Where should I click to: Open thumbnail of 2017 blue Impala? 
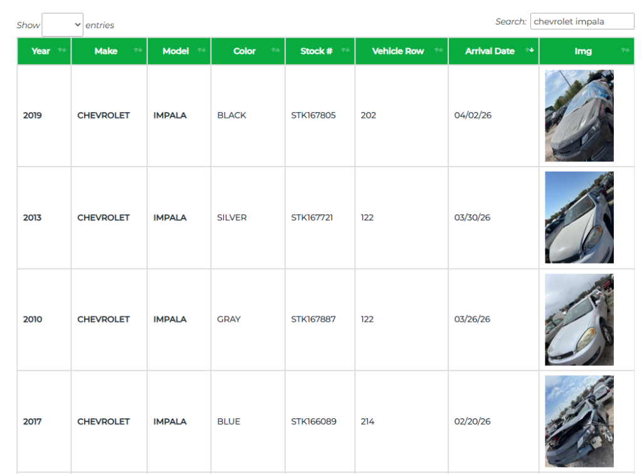point(579,421)
